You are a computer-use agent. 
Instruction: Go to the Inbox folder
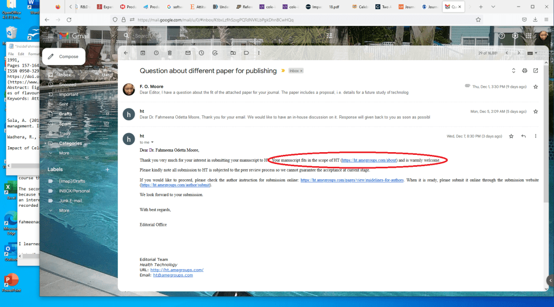click(x=65, y=75)
